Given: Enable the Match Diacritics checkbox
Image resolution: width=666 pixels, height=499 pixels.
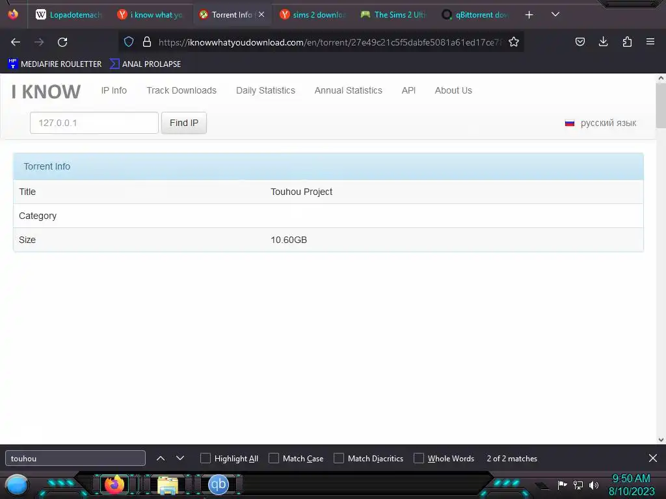Looking at the screenshot, I should tap(339, 458).
